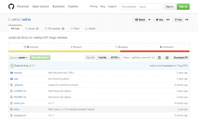198x119 pixels.
Task: Open the 'Allow status === 0' commit message
Action: tap(71, 109)
